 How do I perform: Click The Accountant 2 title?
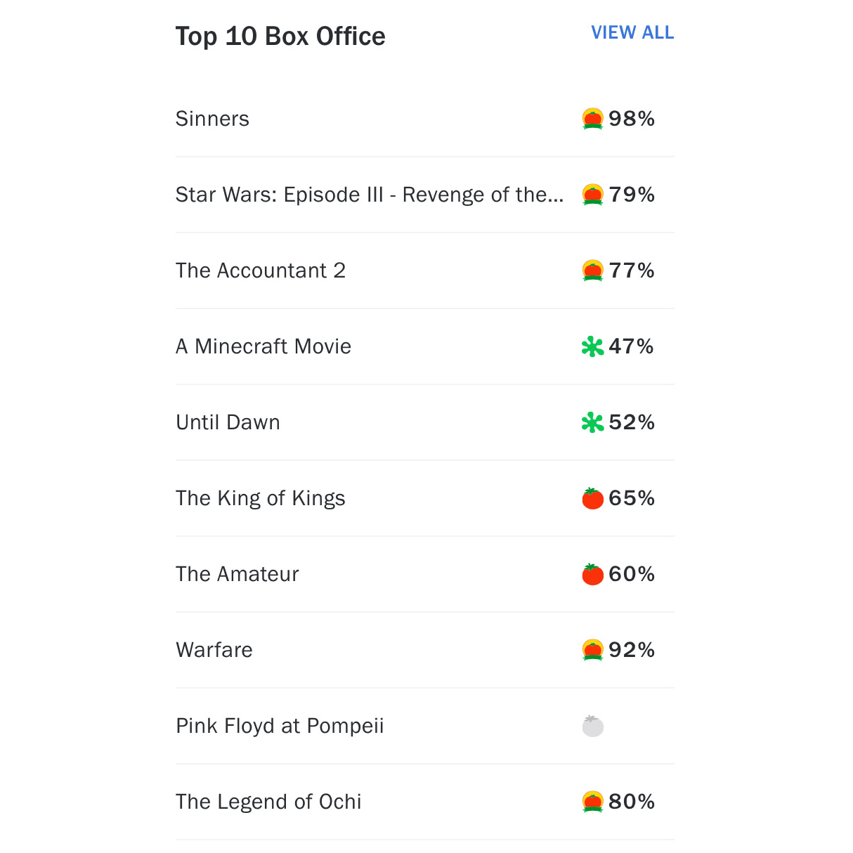click(x=261, y=271)
